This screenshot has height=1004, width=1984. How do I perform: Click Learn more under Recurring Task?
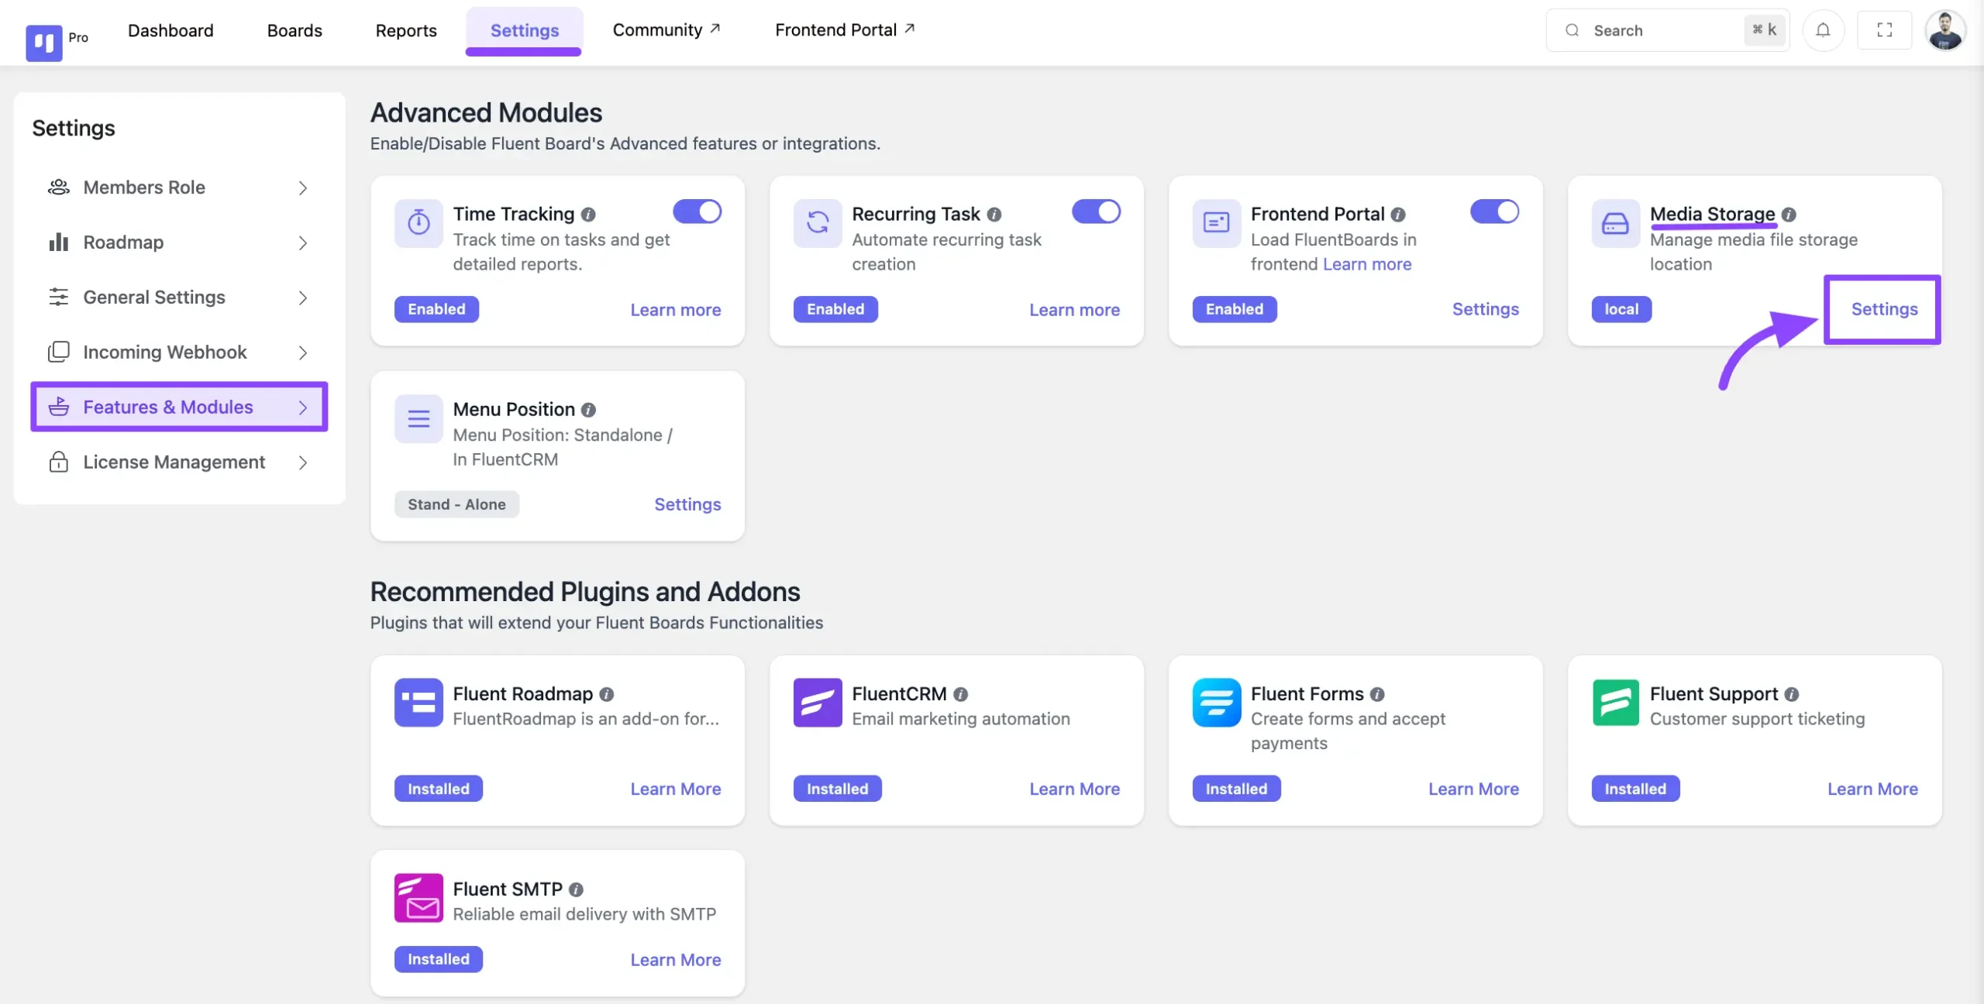click(1074, 310)
